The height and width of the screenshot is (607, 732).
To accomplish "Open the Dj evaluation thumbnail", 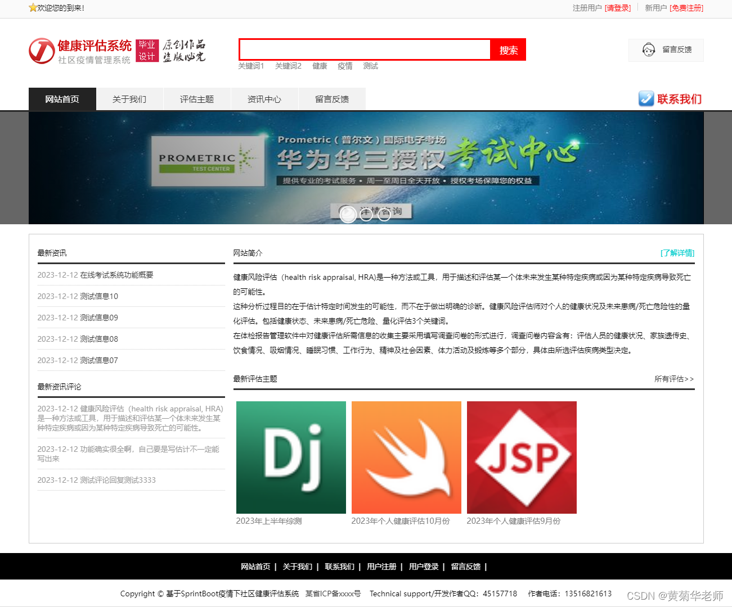I will point(291,457).
